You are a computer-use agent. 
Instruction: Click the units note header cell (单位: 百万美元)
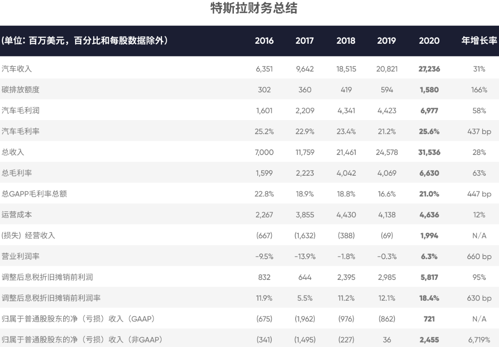[84, 41]
